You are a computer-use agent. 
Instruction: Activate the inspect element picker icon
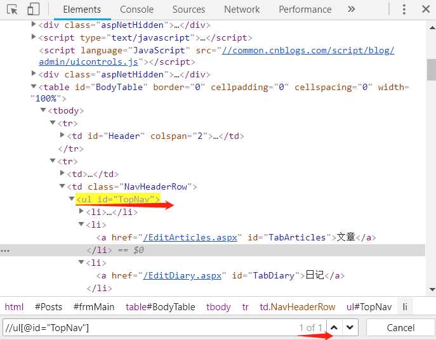coord(12,10)
